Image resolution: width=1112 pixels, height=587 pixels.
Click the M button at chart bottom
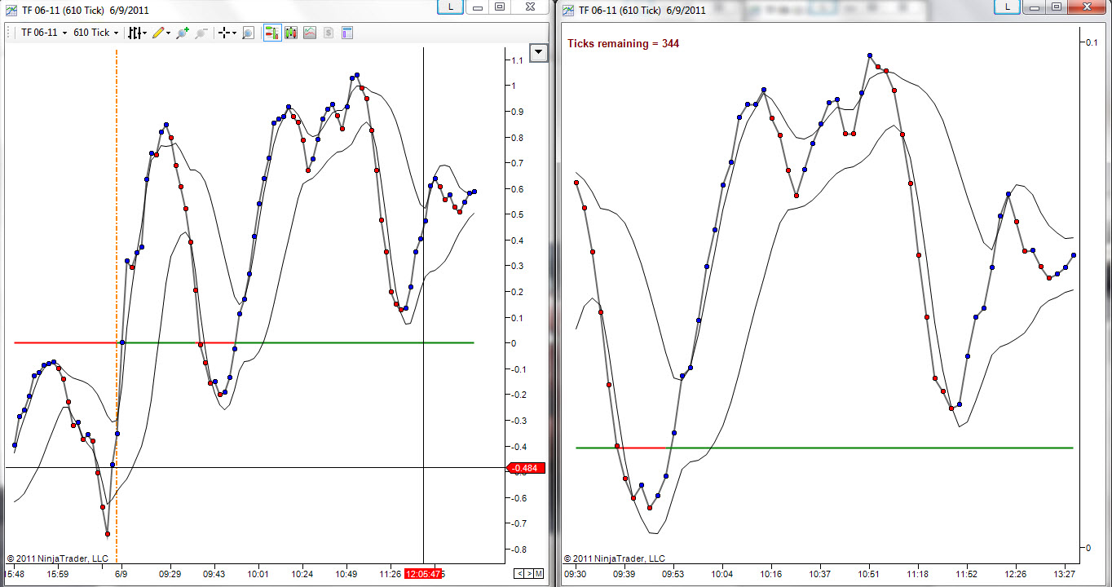(539, 574)
